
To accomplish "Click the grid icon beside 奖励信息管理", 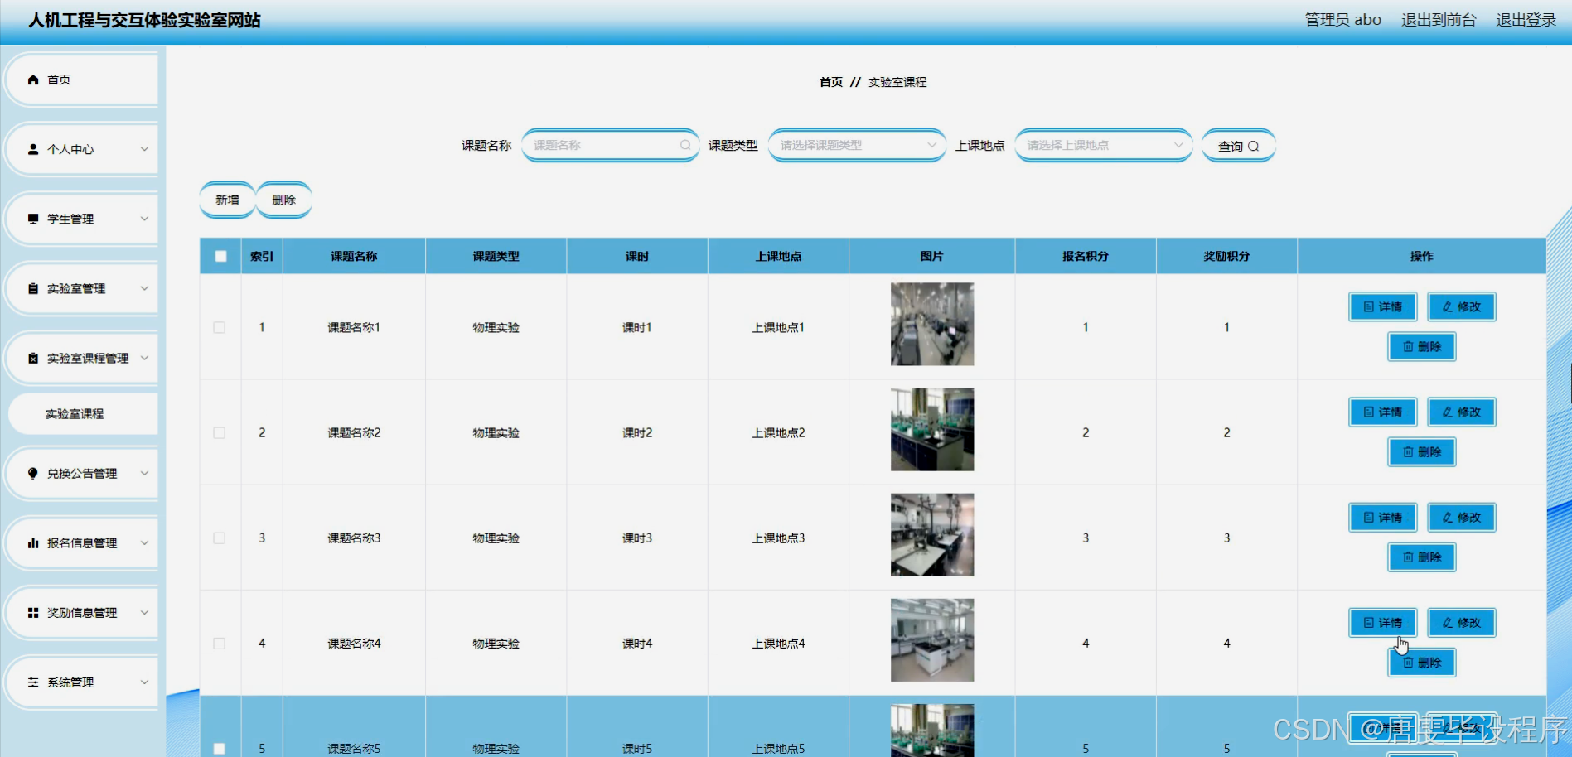I will [33, 612].
